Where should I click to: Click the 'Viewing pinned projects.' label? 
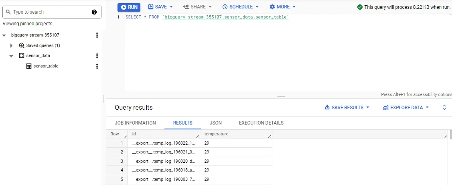(28, 24)
